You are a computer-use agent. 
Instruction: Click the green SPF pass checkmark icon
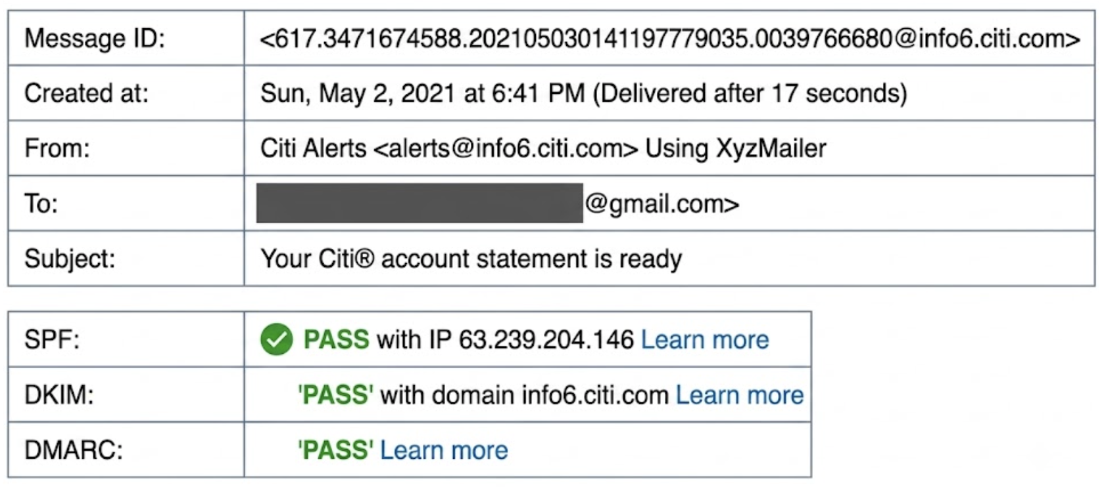tap(276, 339)
